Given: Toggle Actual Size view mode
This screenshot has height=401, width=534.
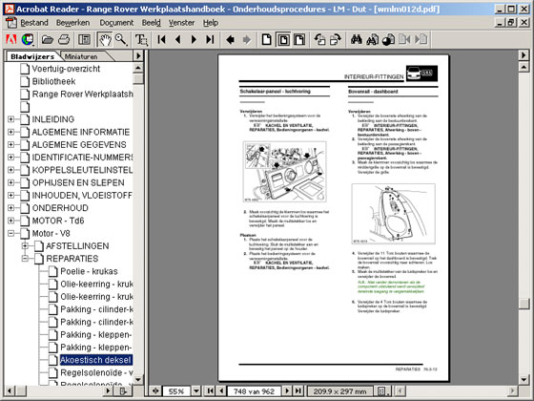Looking at the screenshot, I should point(267,39).
